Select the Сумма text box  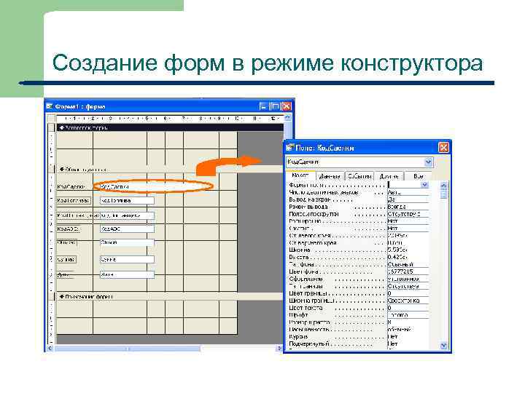[x=127, y=259]
